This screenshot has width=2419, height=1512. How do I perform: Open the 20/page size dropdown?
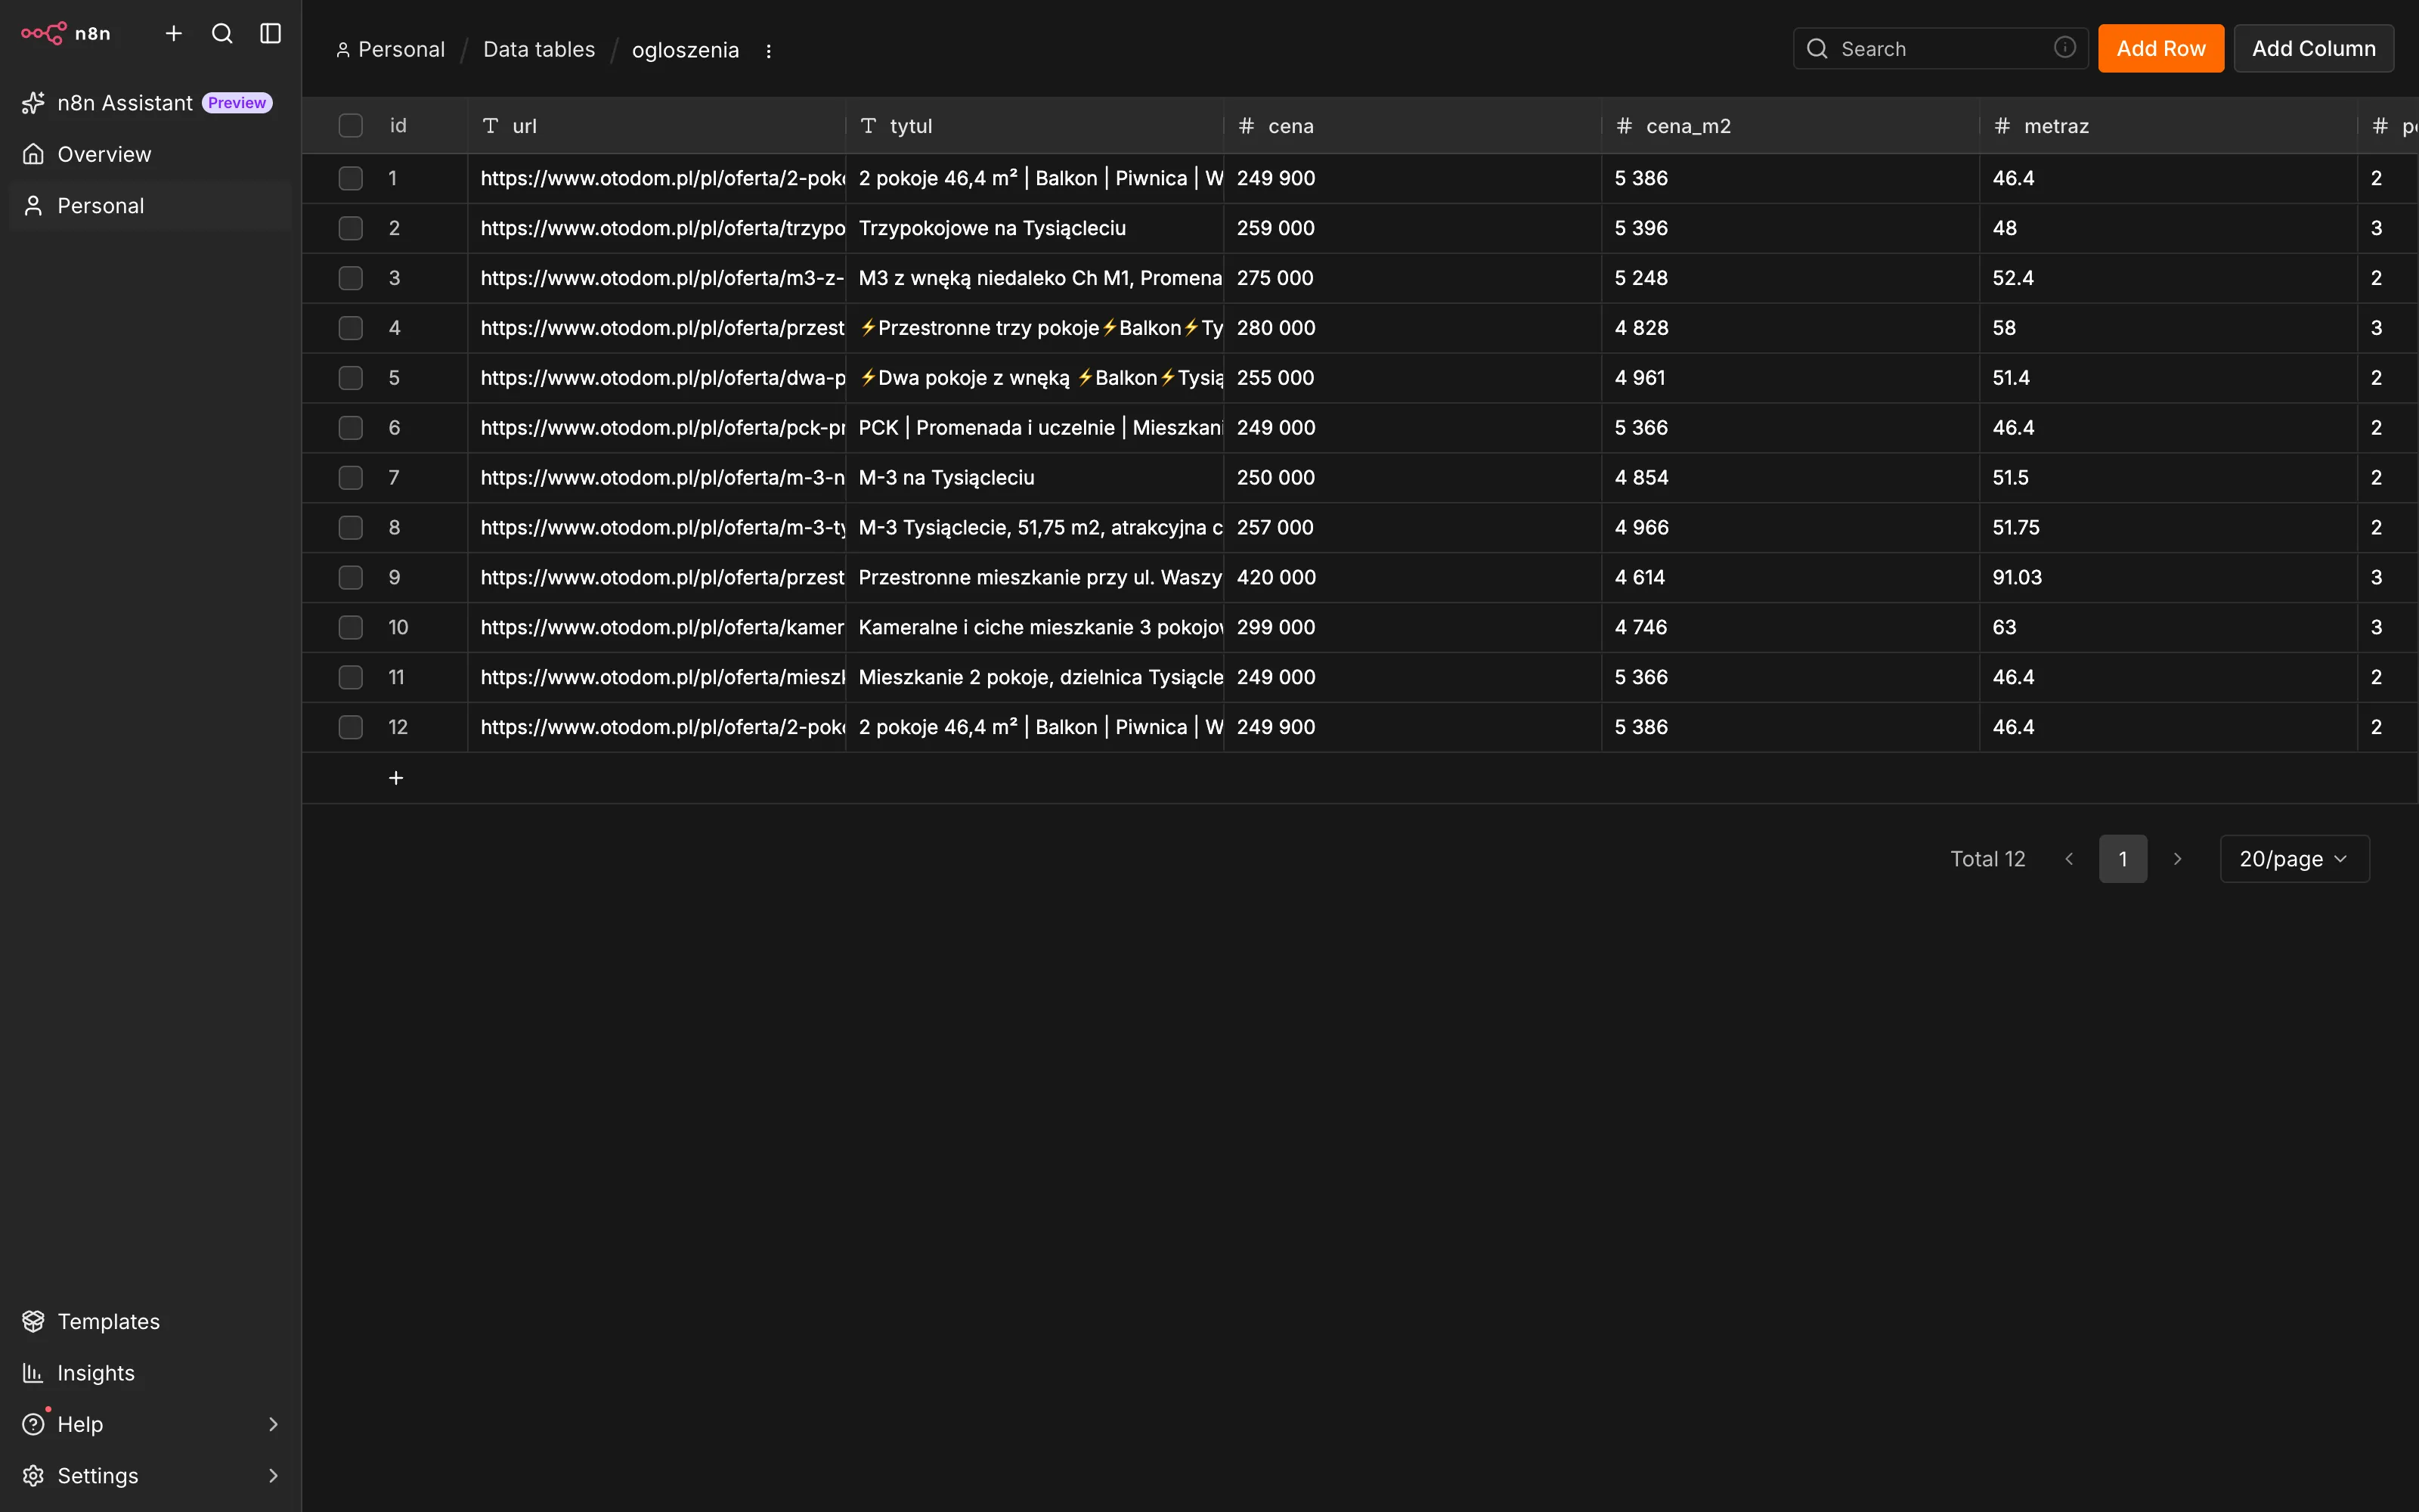point(2294,859)
